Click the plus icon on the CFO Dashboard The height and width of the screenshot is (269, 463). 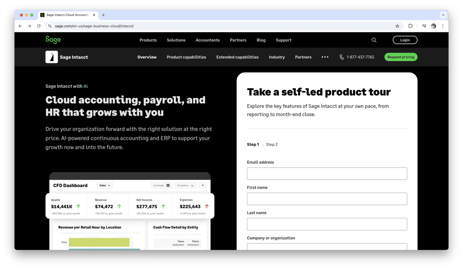tap(202, 185)
